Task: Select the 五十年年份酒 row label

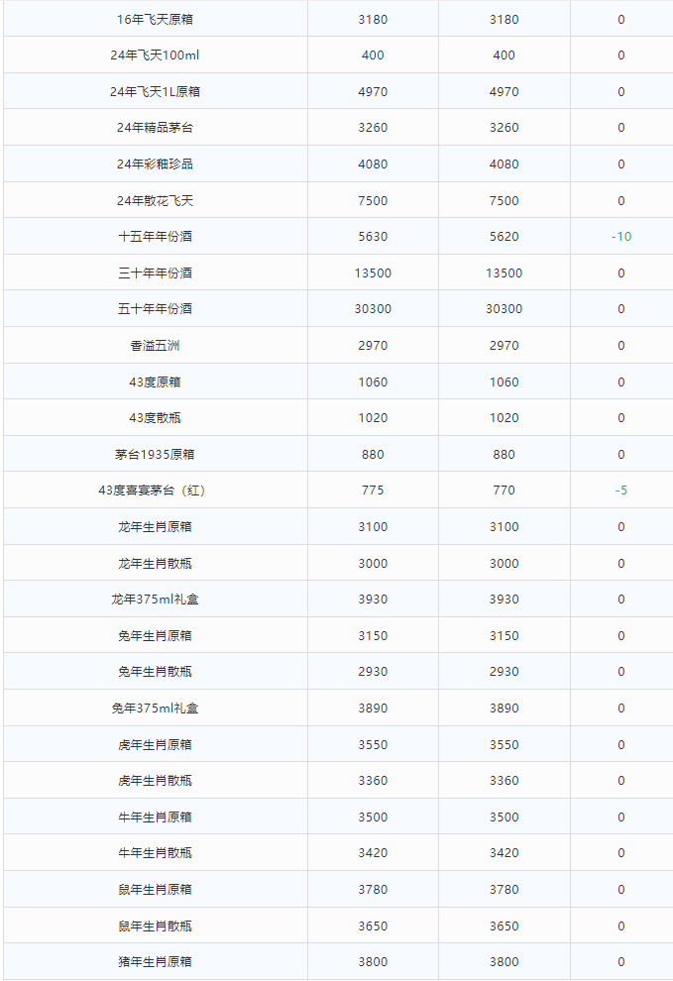Action: click(x=155, y=308)
